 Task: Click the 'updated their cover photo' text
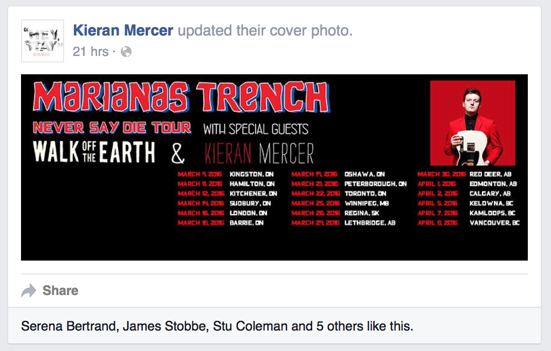point(265,31)
